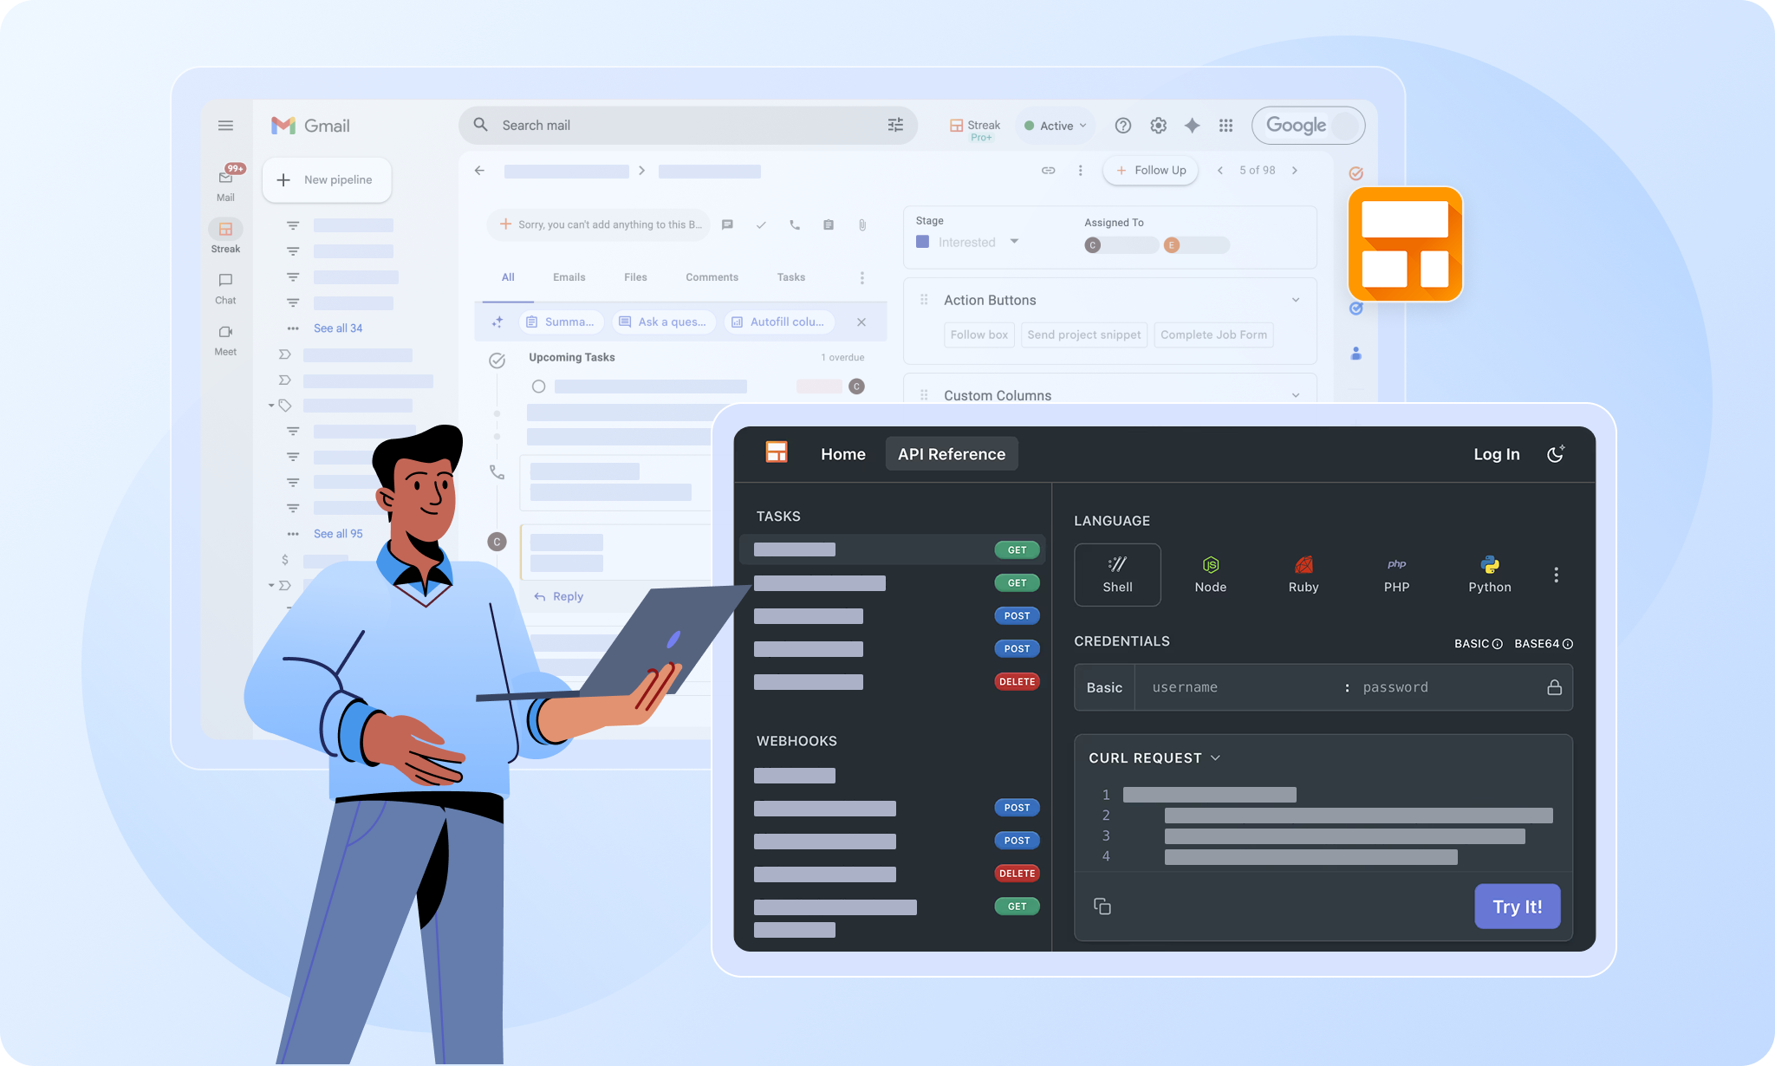
Task: Switch to the All tab
Action: point(508,277)
